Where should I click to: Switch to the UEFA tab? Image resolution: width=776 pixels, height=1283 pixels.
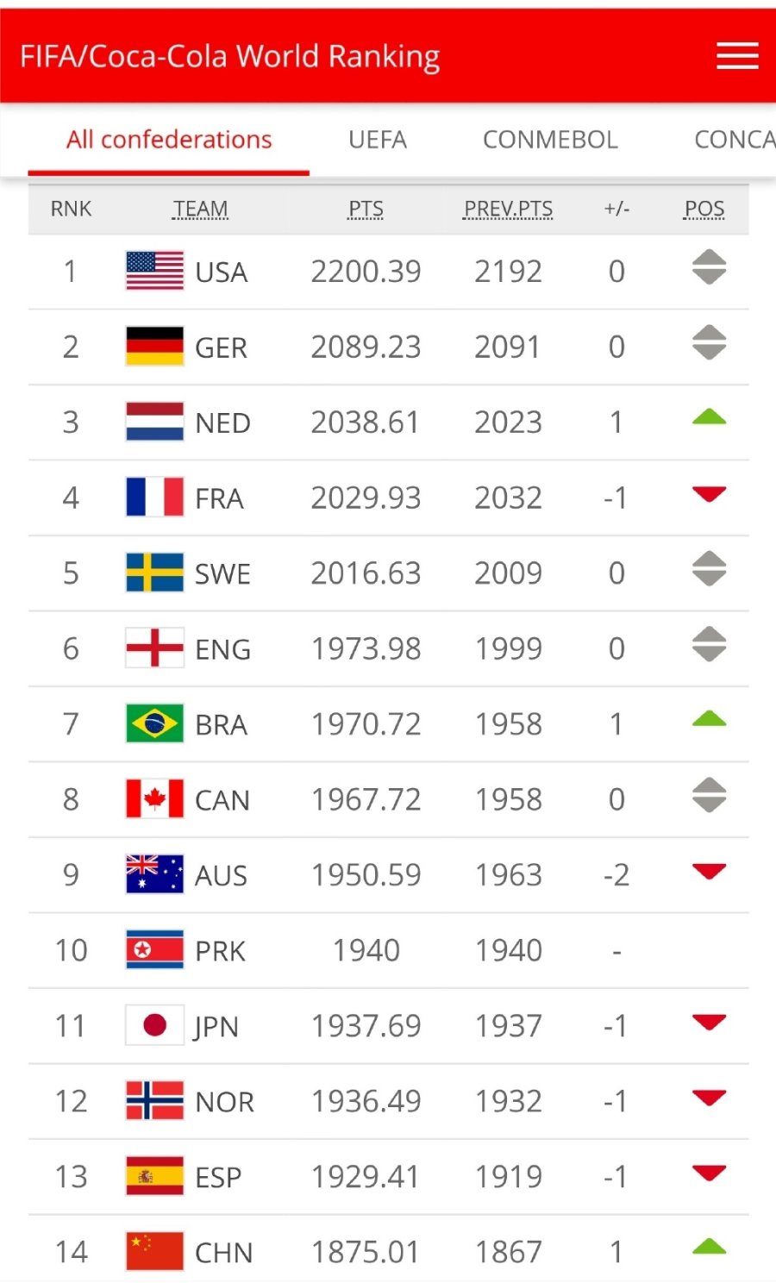[378, 140]
